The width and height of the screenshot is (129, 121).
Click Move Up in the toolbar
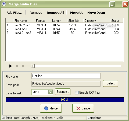pos(77,13)
